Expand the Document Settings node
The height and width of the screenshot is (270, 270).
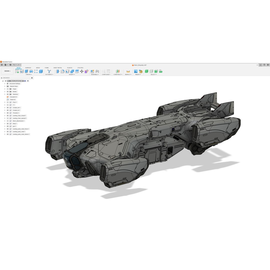point(5,84)
